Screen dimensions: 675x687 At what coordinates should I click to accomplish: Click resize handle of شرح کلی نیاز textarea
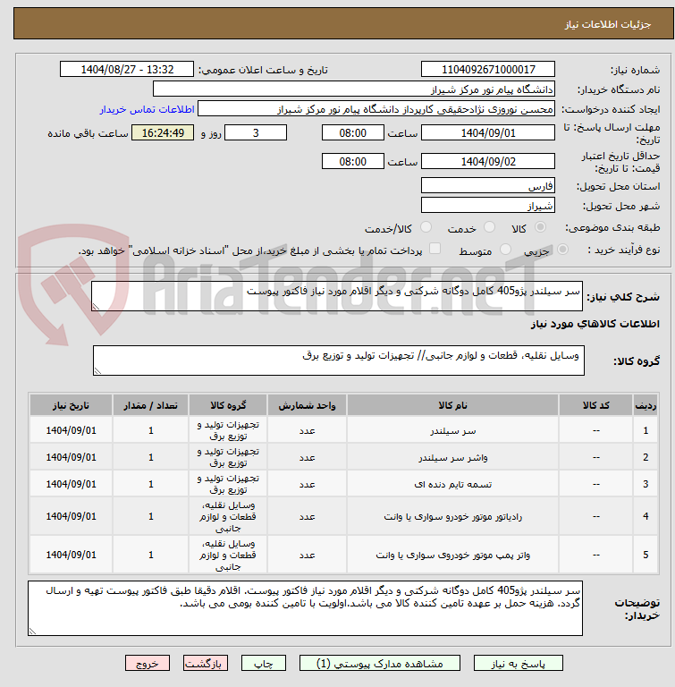[x=96, y=307]
